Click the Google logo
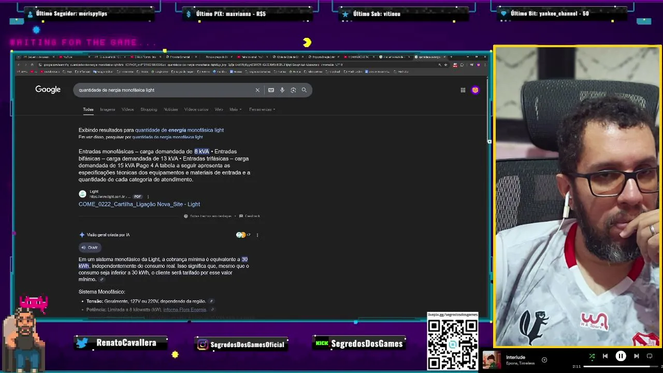Viewport: 663px width, 373px height. pyautogui.click(x=48, y=90)
